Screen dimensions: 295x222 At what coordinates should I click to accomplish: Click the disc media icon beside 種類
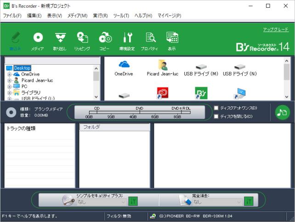point(11,112)
